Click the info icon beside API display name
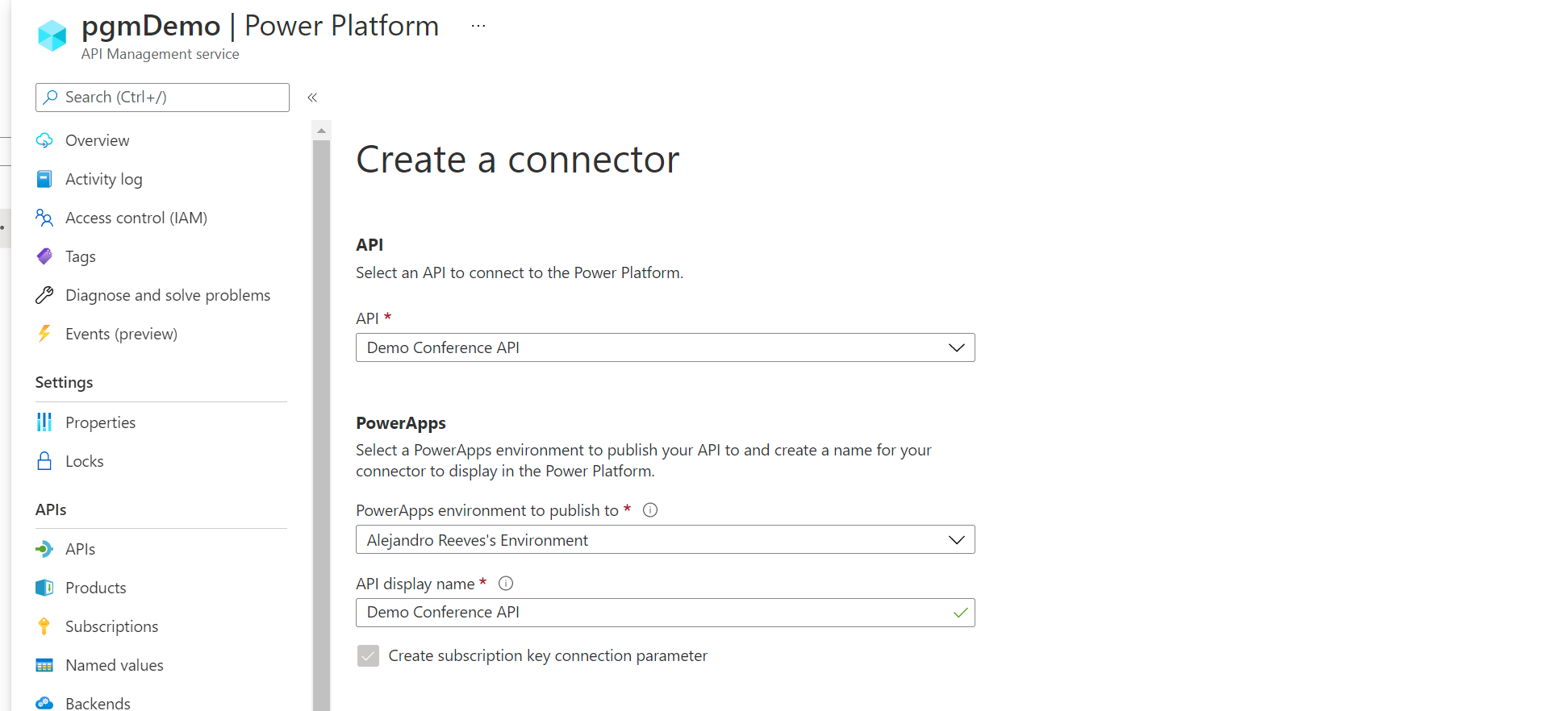 coord(506,584)
